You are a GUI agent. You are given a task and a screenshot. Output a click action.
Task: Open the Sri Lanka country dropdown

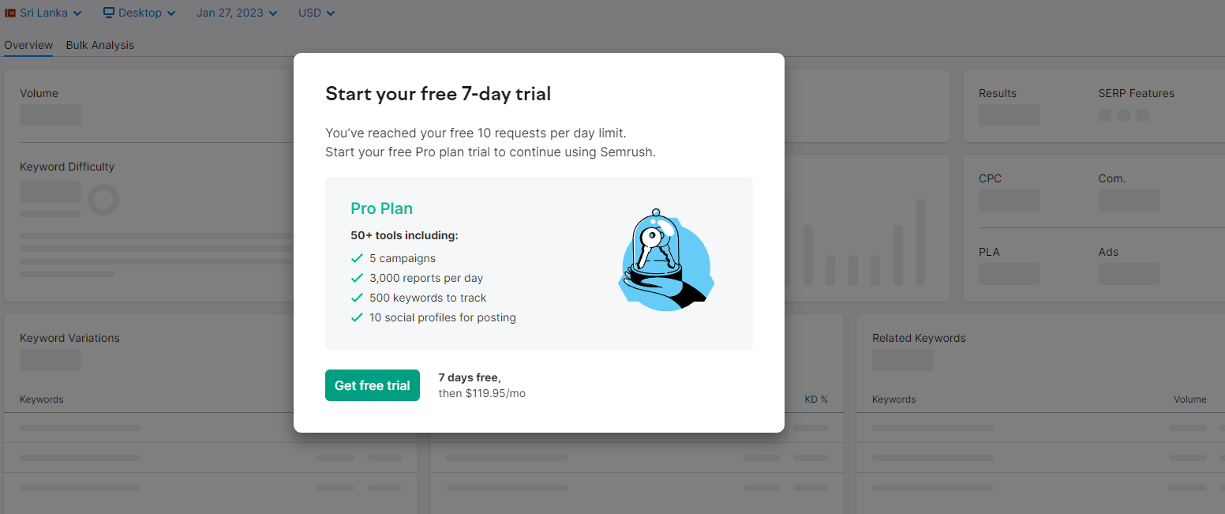coord(43,13)
